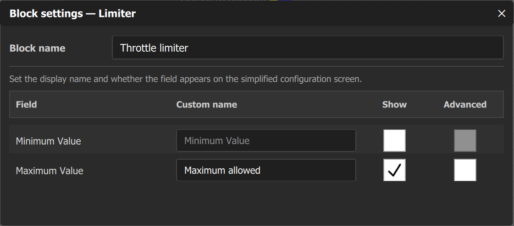The image size is (514, 226).
Task: Click the 'Custom name' column header
Action: pos(206,105)
